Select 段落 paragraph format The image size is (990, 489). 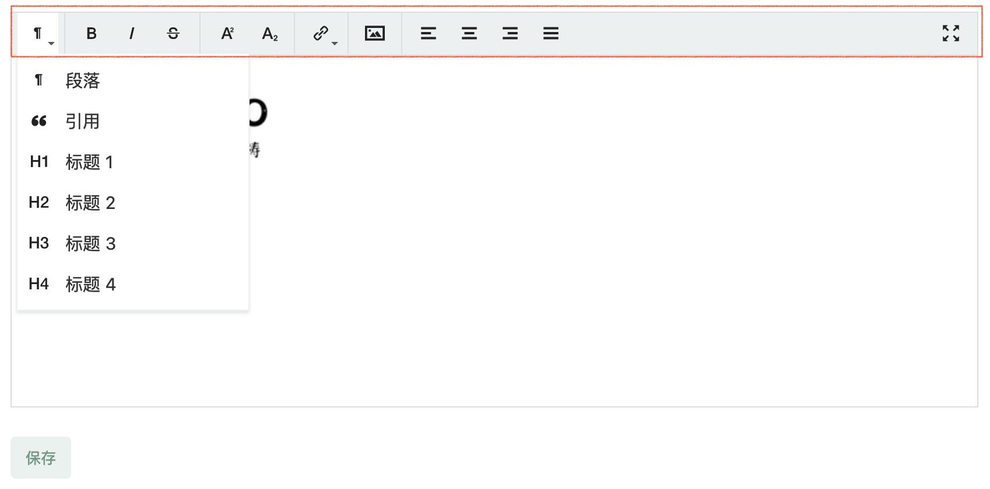(83, 80)
